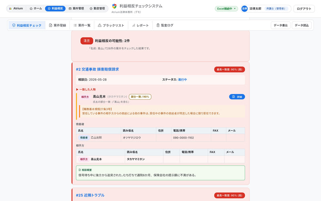Click the 相手方 tag beside matched 高山見本
321x201 pixels.
(x=85, y=97)
